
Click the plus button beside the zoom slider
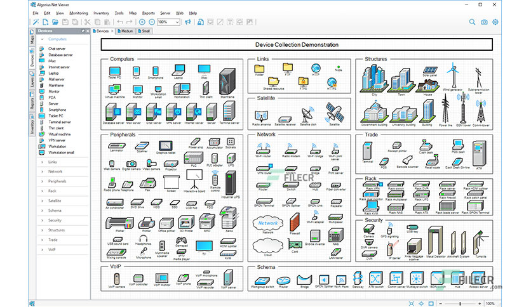(x=480, y=304)
